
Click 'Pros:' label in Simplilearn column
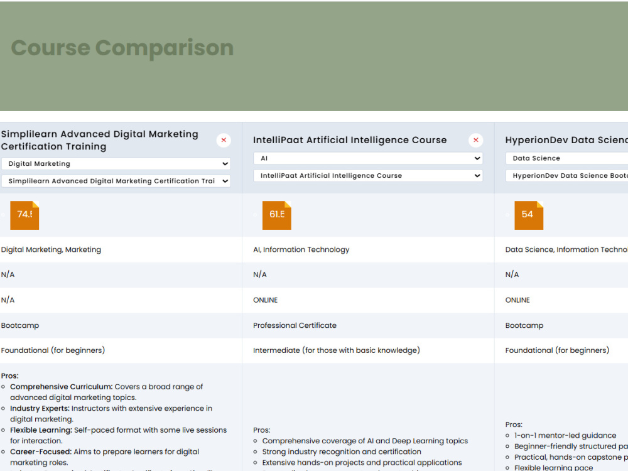9,376
